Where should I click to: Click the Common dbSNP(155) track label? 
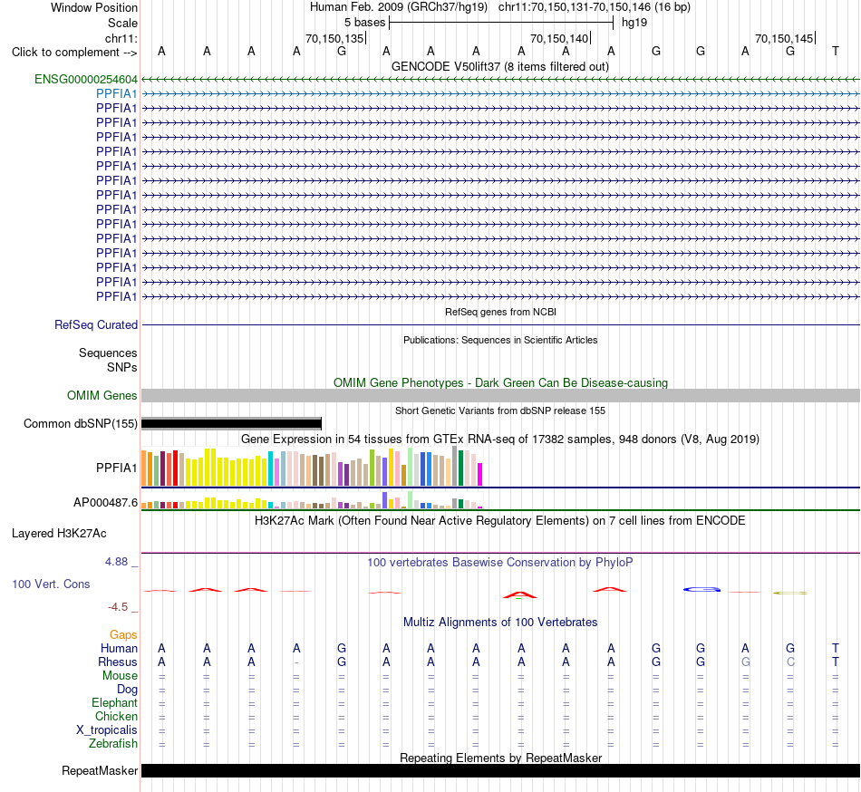(x=81, y=424)
